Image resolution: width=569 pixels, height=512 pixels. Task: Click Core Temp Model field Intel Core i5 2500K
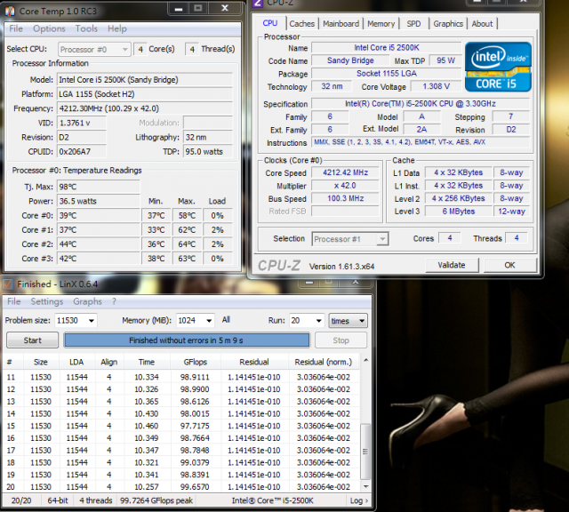click(144, 80)
